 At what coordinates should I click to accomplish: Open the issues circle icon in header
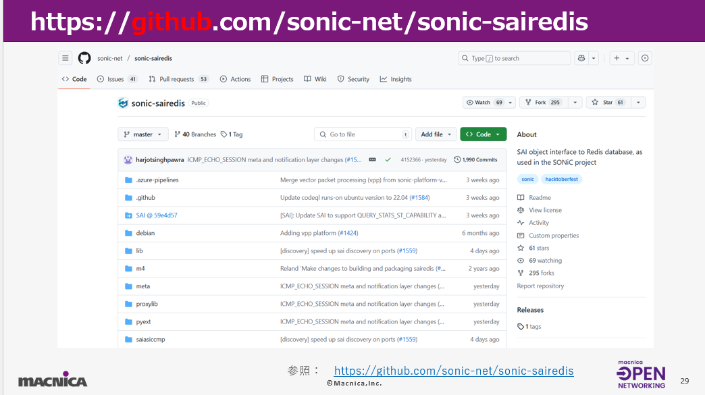point(645,58)
